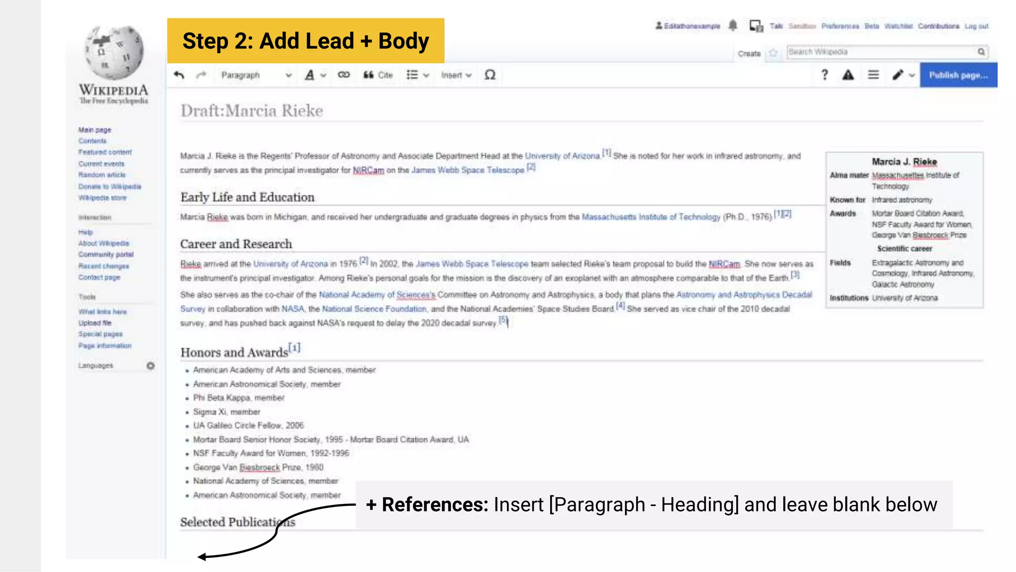Open Wikipedia store link
Viewport: 1016px width, 572px height.
(x=102, y=198)
